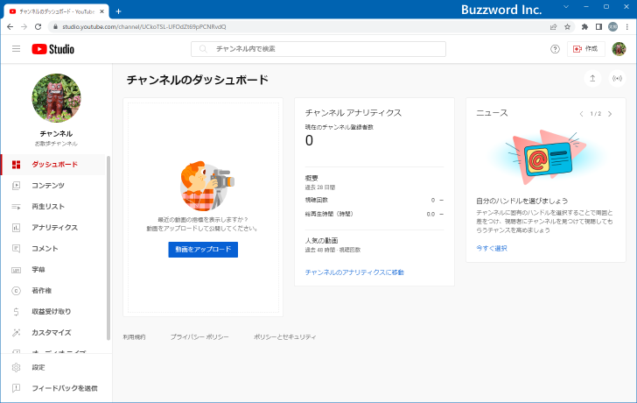Reload the page with refresh icon
Image resolution: width=637 pixels, height=403 pixels.
(x=38, y=27)
